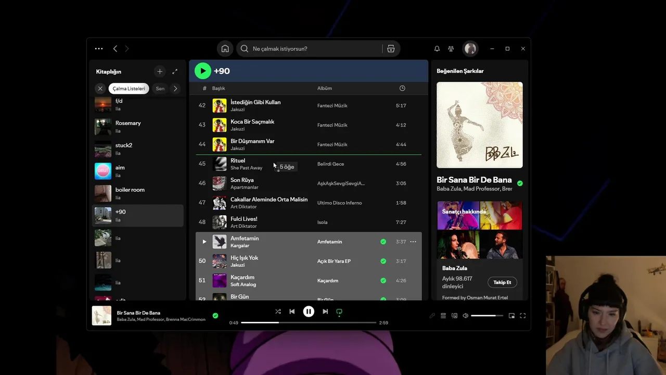Create a new playlist with plus icon

pyautogui.click(x=160, y=71)
